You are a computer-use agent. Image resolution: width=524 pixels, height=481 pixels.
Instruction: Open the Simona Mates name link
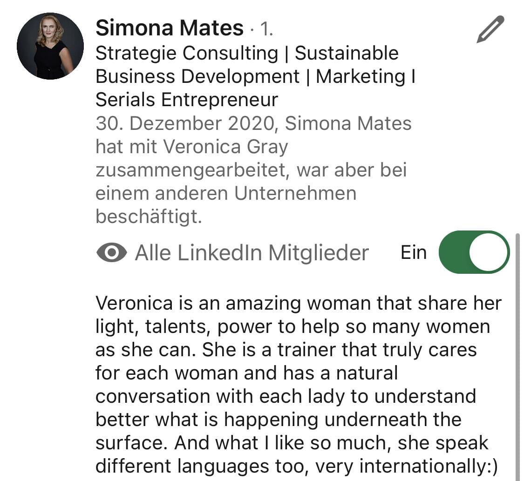170,28
